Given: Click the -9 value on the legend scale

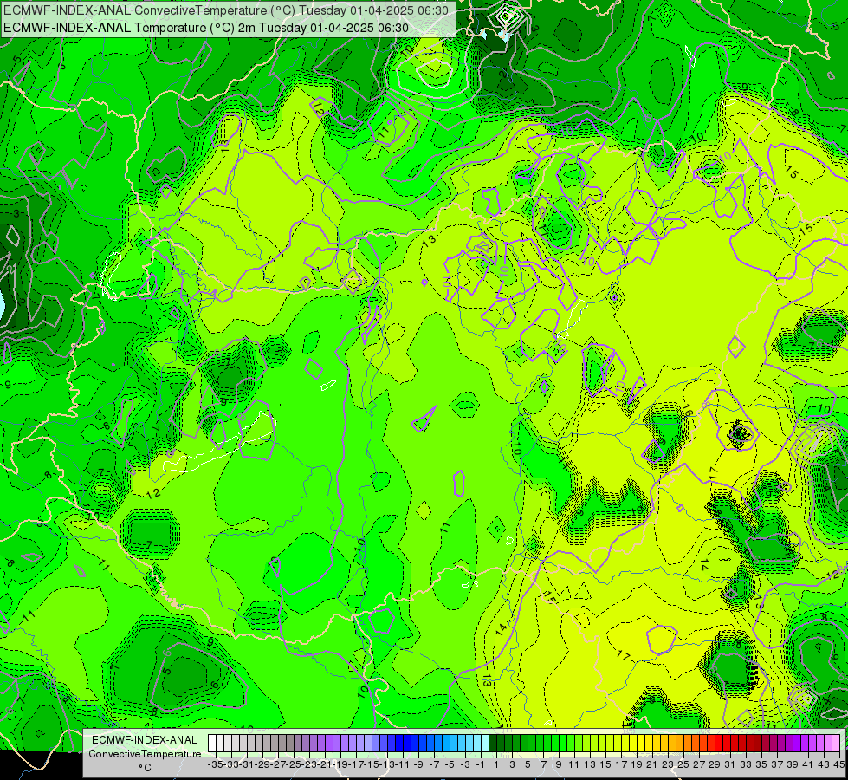Looking at the screenshot, I should [418, 765].
